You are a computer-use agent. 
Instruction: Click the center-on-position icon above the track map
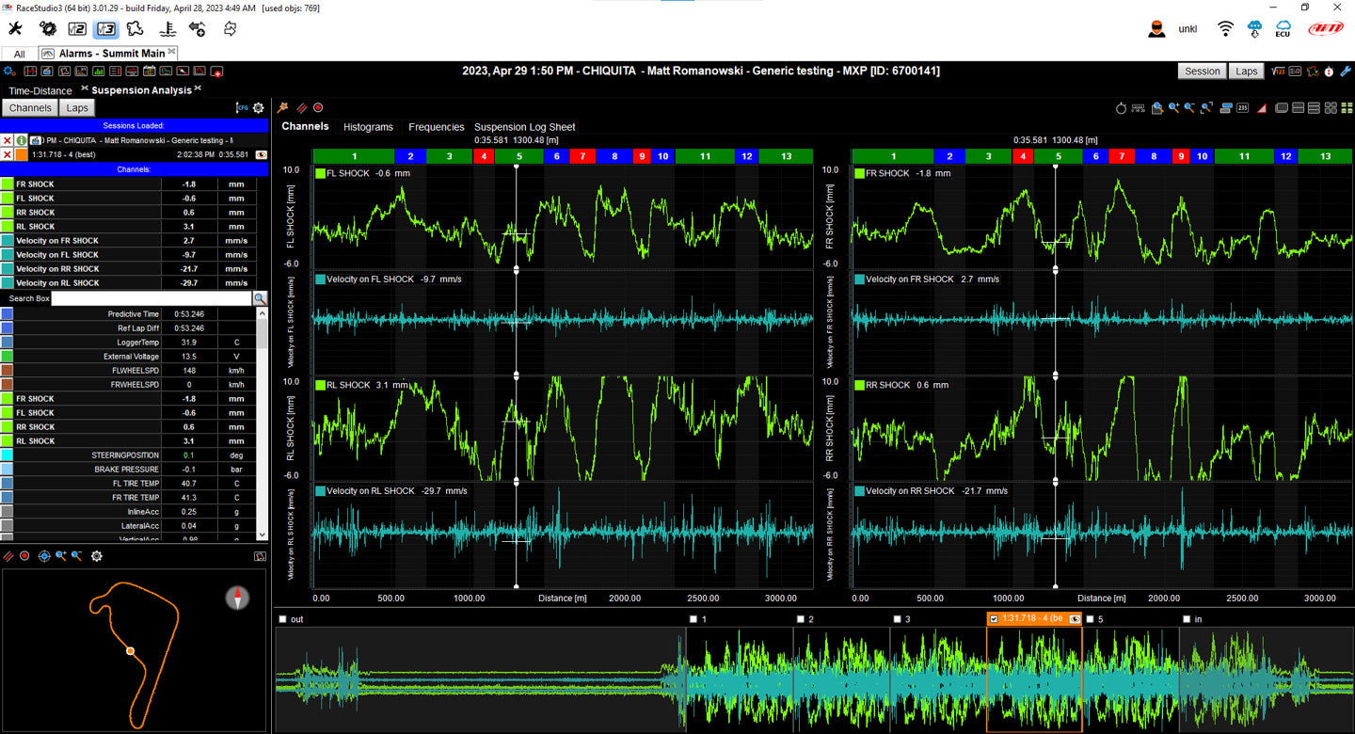43,556
